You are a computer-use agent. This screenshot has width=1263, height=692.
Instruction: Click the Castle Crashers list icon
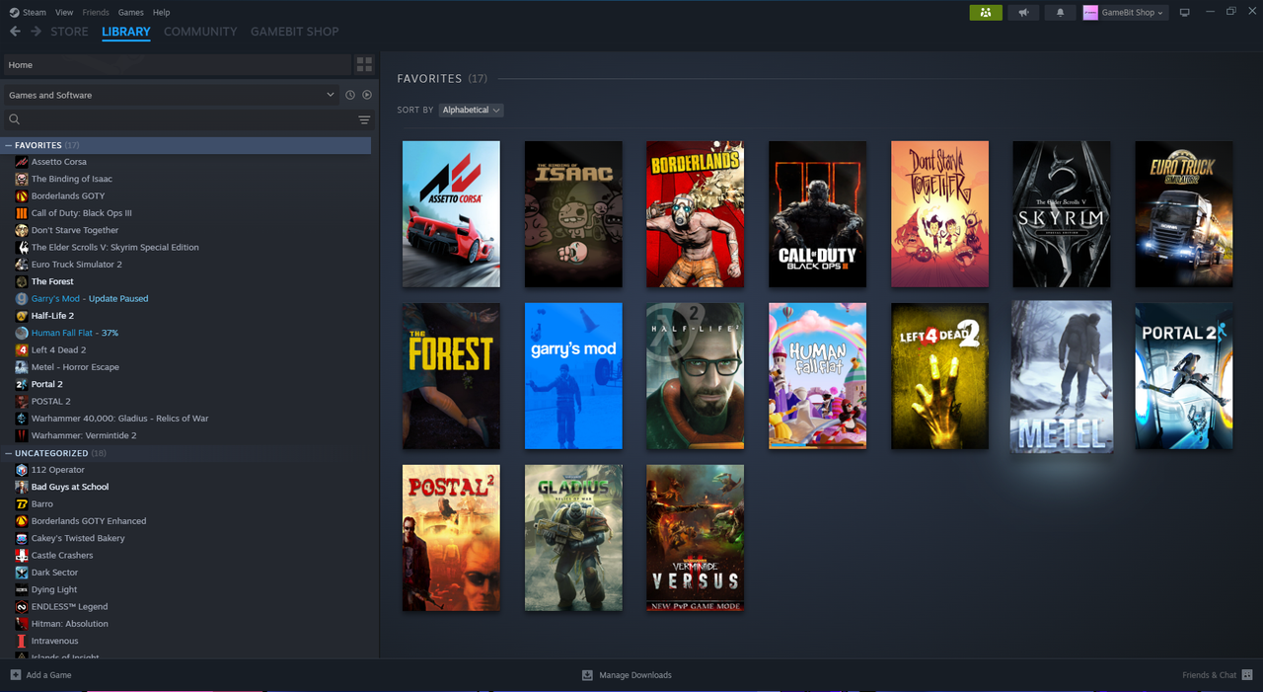click(x=22, y=555)
